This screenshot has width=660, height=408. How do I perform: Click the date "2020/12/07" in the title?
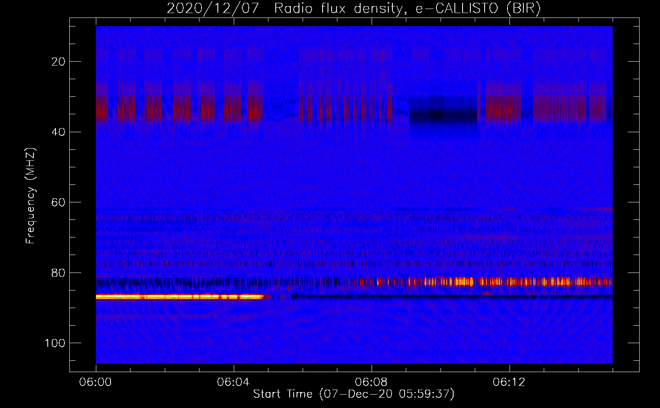point(213,9)
